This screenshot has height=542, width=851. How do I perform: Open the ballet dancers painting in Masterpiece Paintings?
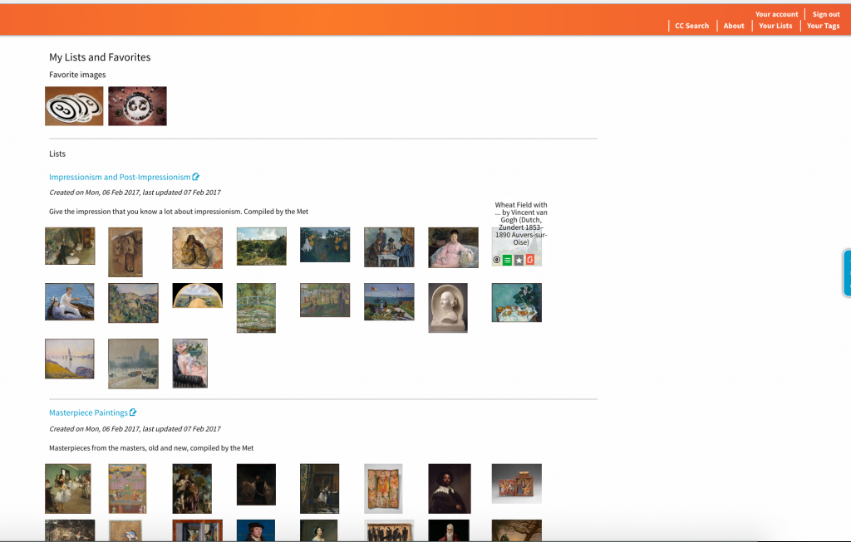pyautogui.click(x=68, y=488)
